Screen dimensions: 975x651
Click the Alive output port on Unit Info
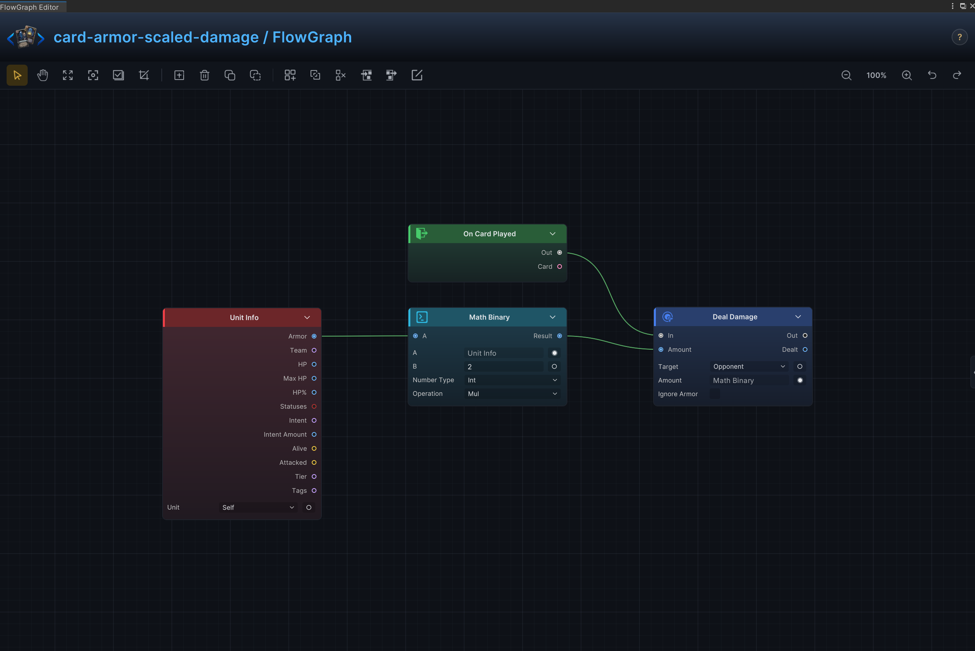point(314,448)
